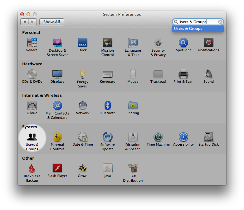The image size is (244, 210).
Task: Open the Growl preference pane
Action: tap(82, 169)
